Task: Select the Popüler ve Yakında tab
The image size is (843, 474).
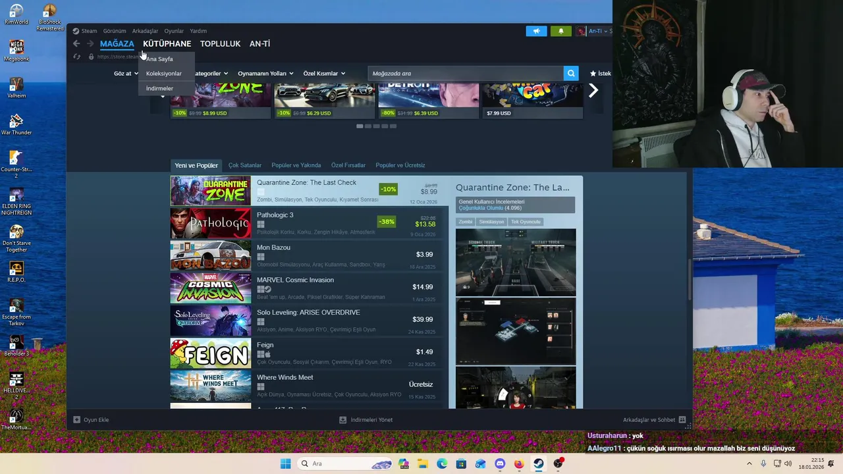Action: [x=296, y=165]
